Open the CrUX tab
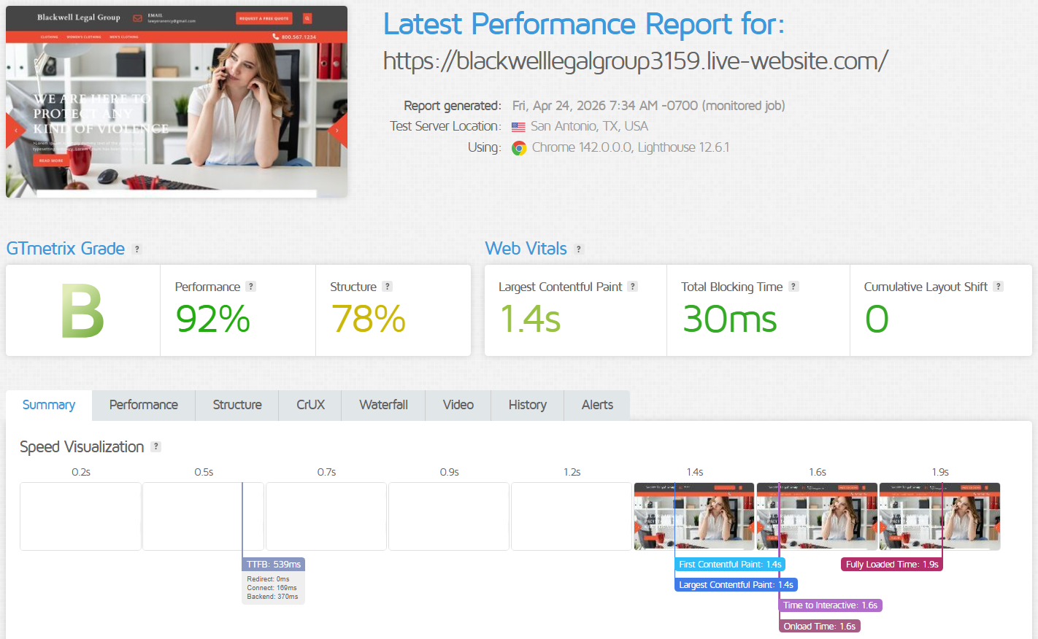The image size is (1038, 639). point(310,405)
